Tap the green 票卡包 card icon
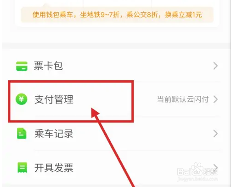Image resolution: width=231 pixels, height=187 pixels. (x=22, y=66)
